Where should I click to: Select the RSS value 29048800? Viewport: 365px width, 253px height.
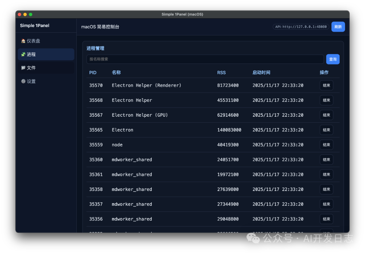228,219
